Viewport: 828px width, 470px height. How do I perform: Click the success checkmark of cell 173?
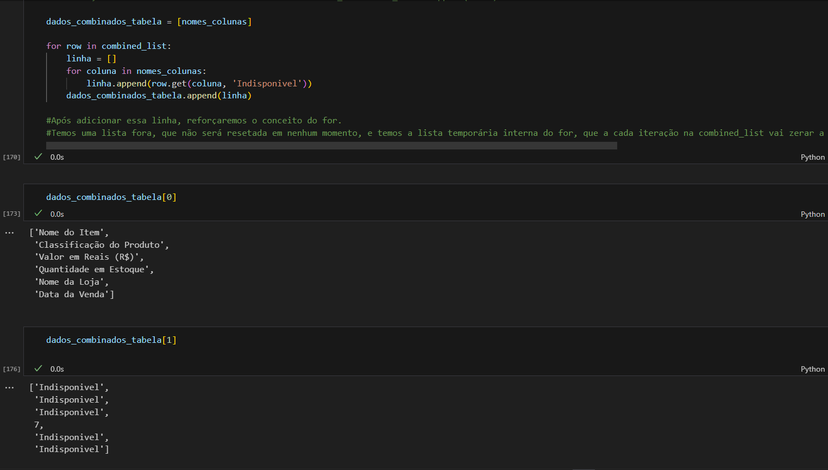pos(38,214)
